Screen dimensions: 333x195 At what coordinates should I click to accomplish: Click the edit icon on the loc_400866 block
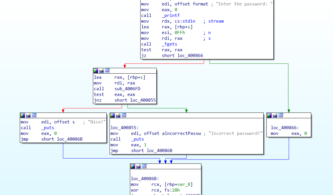point(275,115)
